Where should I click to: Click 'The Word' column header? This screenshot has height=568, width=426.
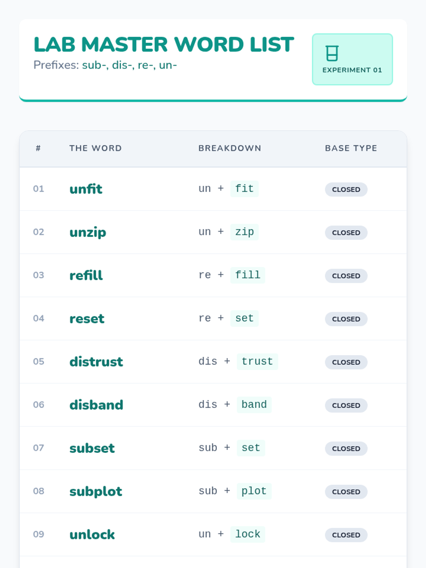[x=95, y=148]
